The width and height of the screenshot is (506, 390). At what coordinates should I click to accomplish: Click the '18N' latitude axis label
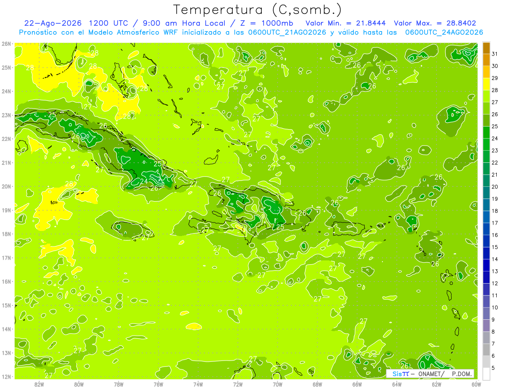[6, 233]
